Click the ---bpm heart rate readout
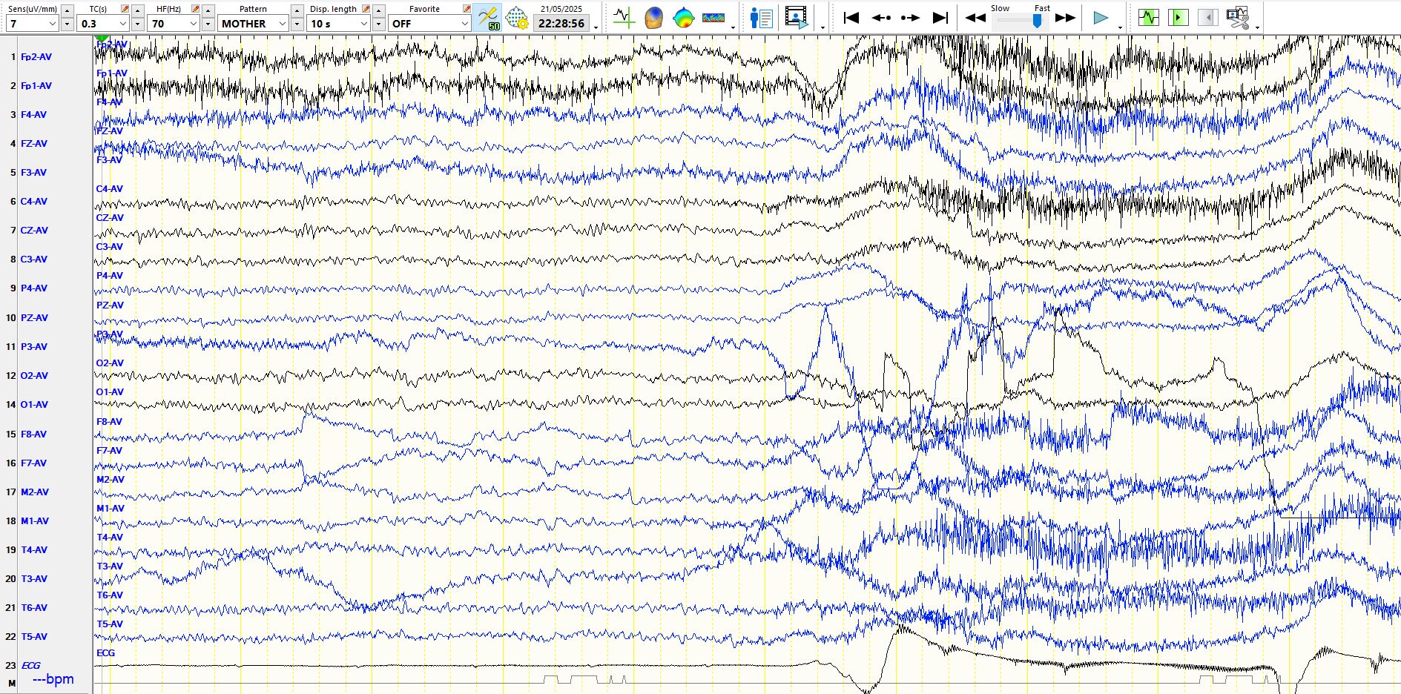 (x=53, y=678)
